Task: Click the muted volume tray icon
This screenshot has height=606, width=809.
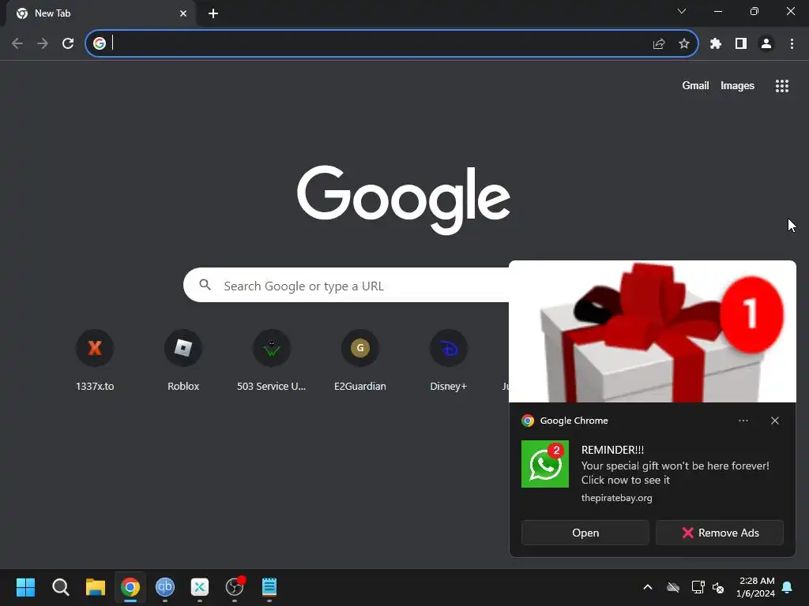Action: pyautogui.click(x=718, y=587)
